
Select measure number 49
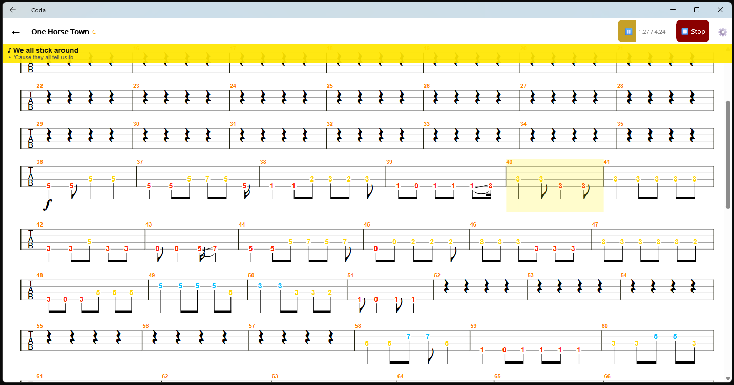click(152, 276)
